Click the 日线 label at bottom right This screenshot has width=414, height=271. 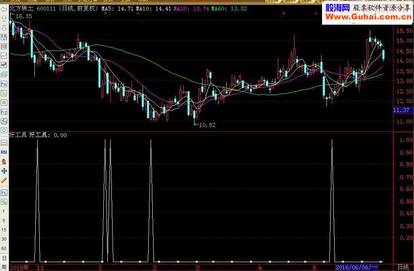[x=403, y=267]
